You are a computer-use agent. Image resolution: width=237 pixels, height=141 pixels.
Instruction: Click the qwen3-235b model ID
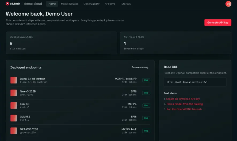tap(26, 95)
